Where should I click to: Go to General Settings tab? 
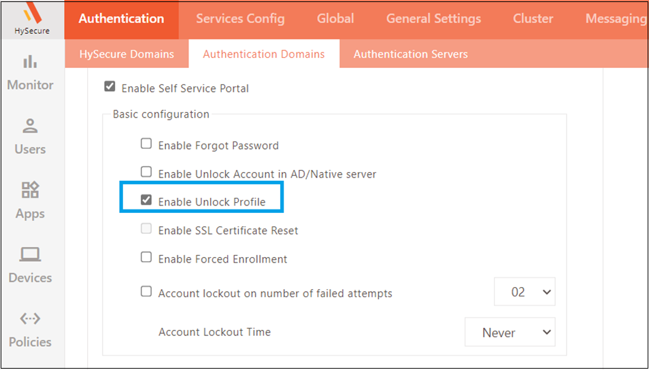(x=433, y=18)
